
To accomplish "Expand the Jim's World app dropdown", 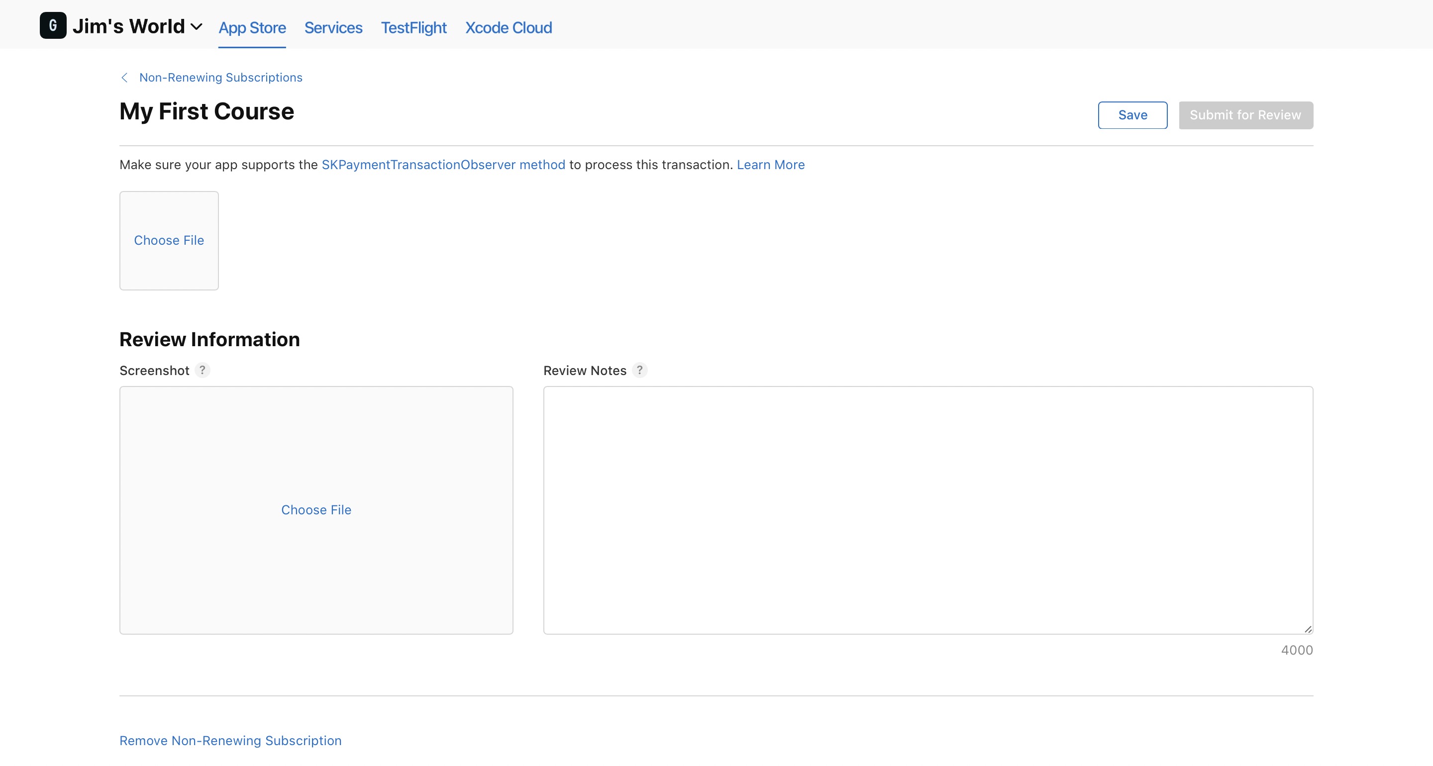I will pyautogui.click(x=196, y=27).
